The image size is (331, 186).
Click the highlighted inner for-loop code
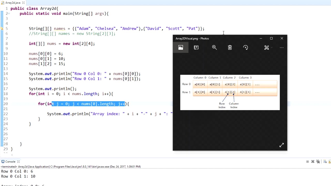tap(88, 104)
